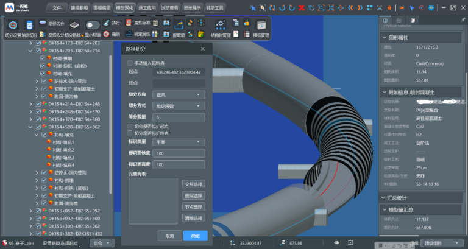Check 切分是否包扩终点 checkbox
The image size is (468, 249).
[130, 133]
